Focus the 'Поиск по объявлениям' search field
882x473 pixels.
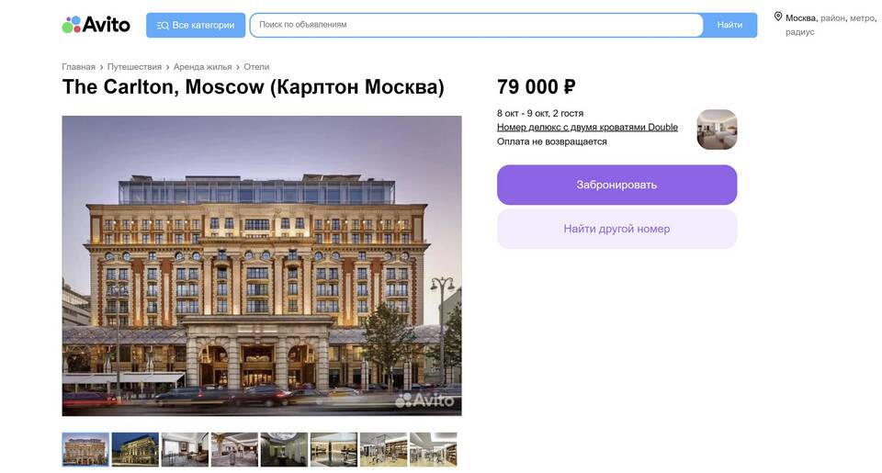[x=476, y=25]
